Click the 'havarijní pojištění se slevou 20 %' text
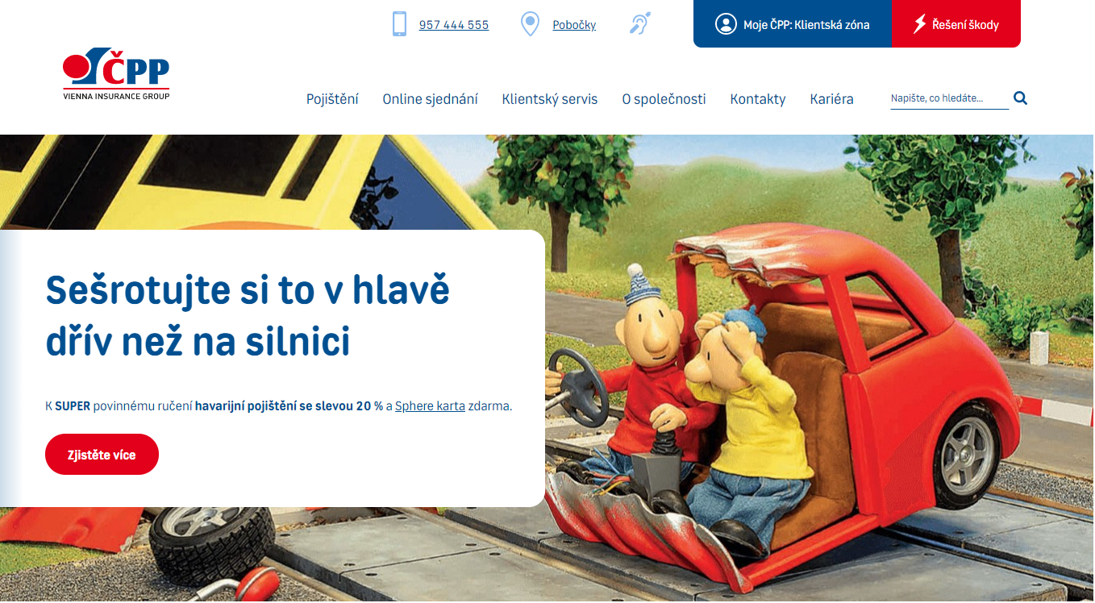 [289, 406]
